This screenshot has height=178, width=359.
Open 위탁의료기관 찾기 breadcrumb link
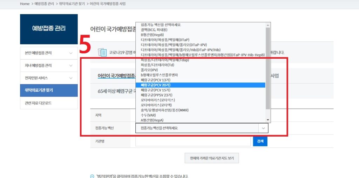pos(72,4)
